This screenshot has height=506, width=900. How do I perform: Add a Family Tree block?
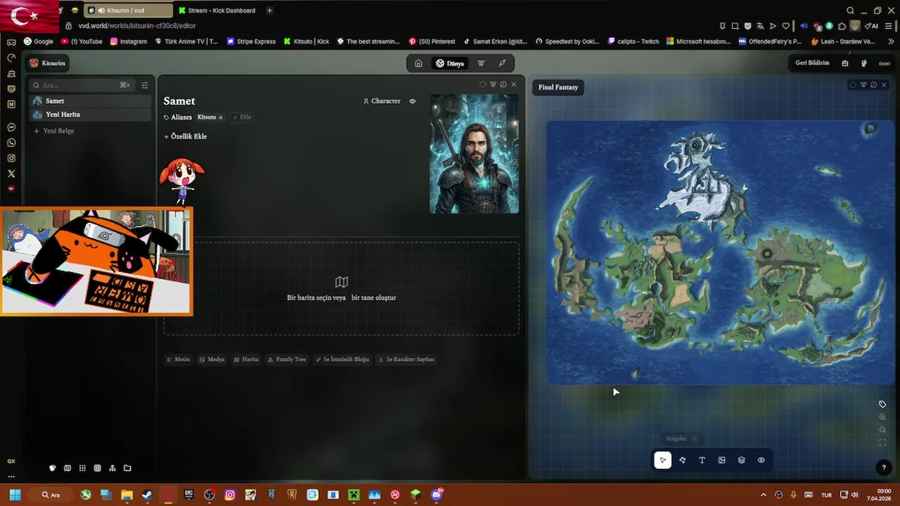[286, 359]
